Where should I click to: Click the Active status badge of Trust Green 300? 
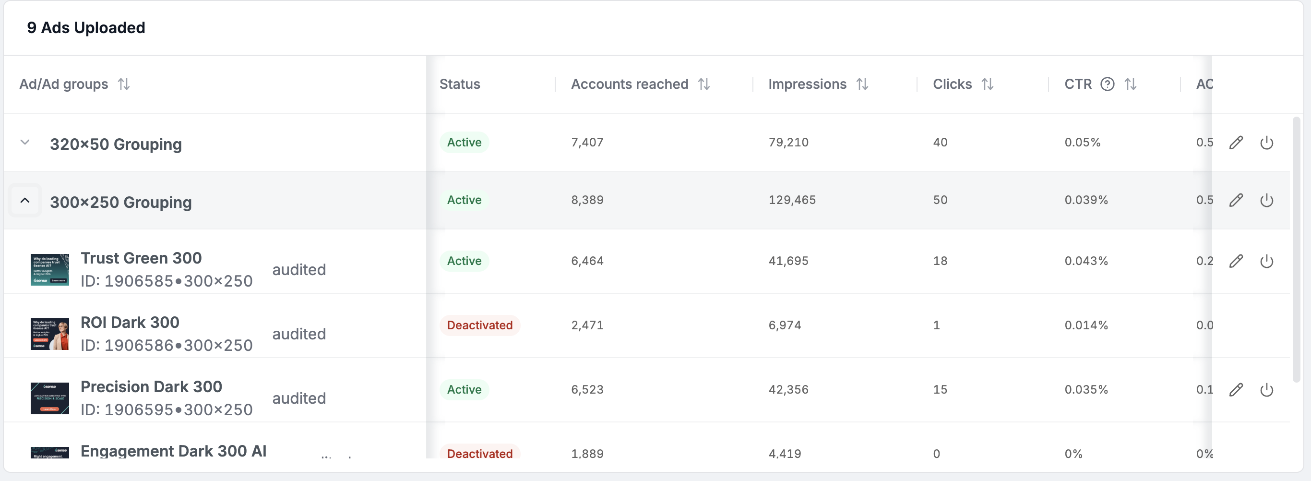pos(464,261)
